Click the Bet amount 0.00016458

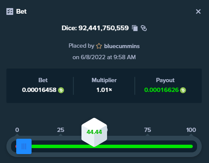tap(39, 90)
